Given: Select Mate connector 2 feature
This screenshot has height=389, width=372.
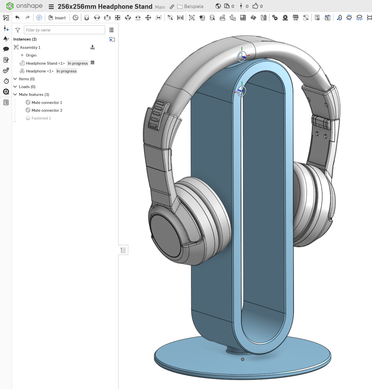Looking at the screenshot, I should 47,110.
